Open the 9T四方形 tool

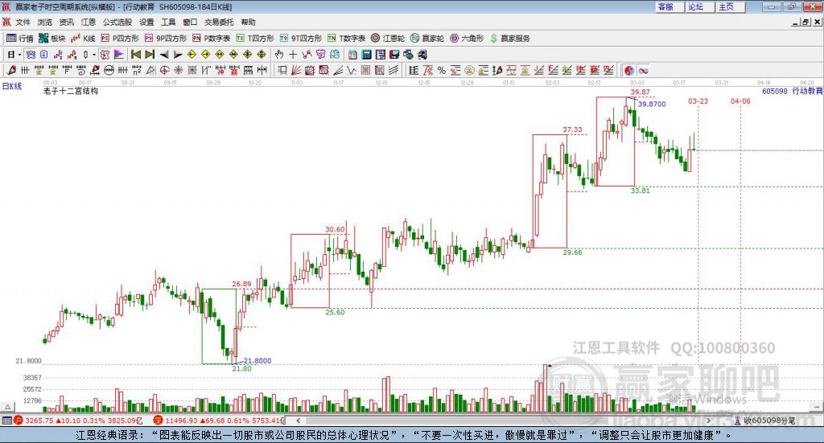301,39
